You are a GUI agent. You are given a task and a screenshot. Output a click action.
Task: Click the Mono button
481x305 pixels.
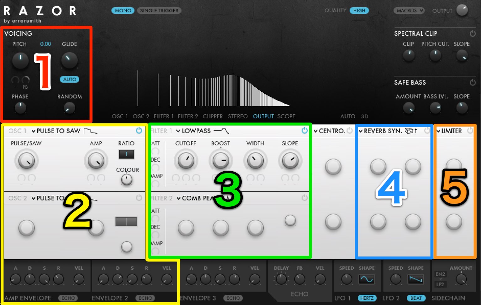123,10
